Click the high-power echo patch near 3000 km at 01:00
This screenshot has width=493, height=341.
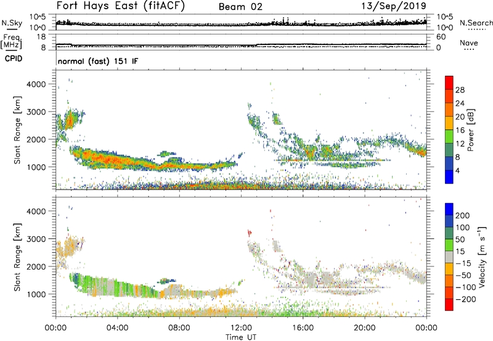(x=70, y=121)
